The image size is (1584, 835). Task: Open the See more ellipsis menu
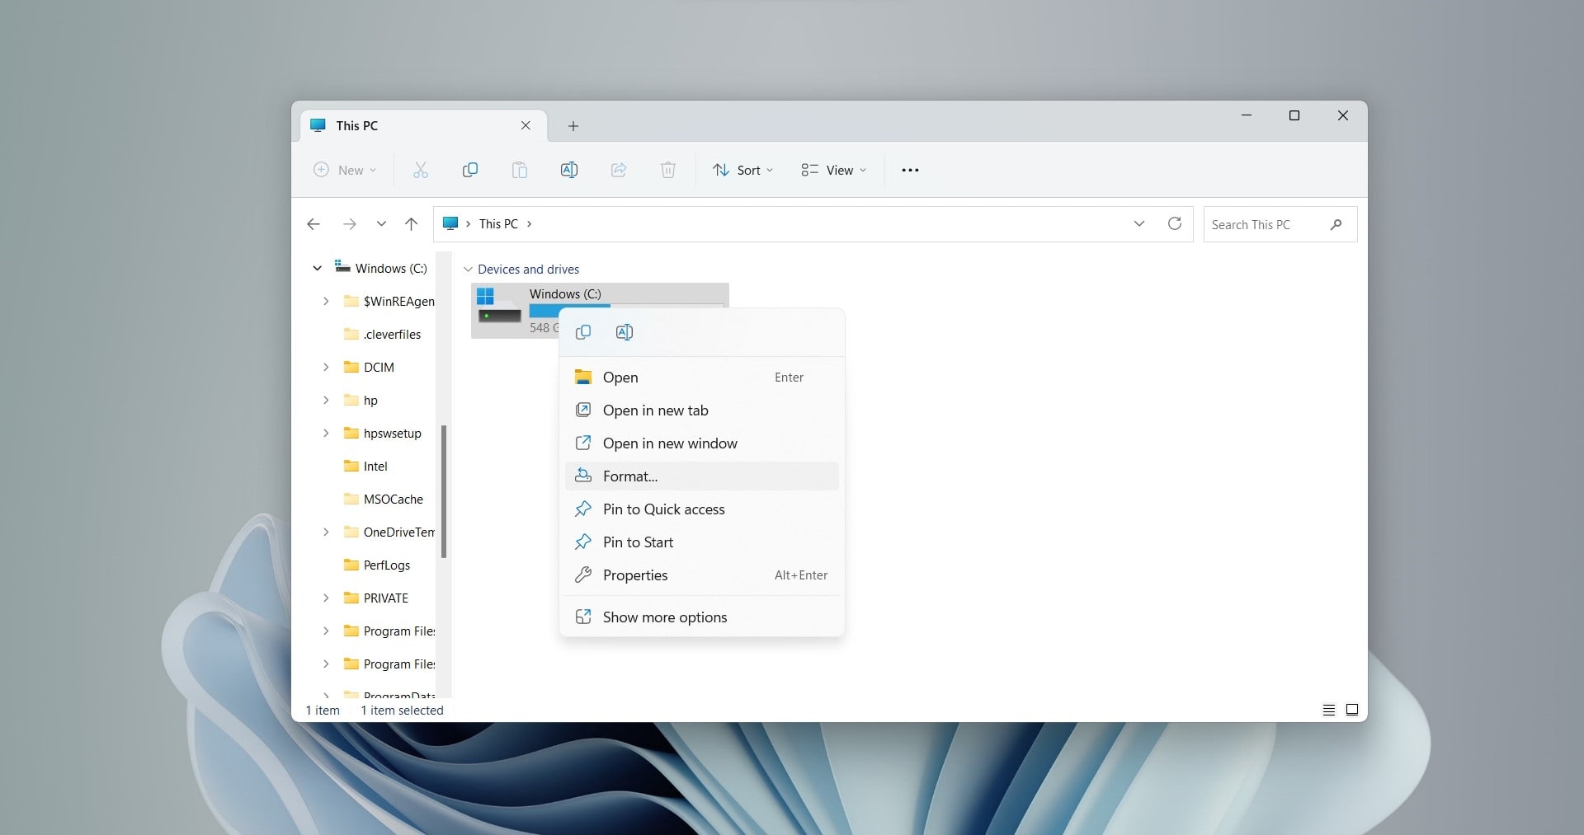click(x=910, y=170)
